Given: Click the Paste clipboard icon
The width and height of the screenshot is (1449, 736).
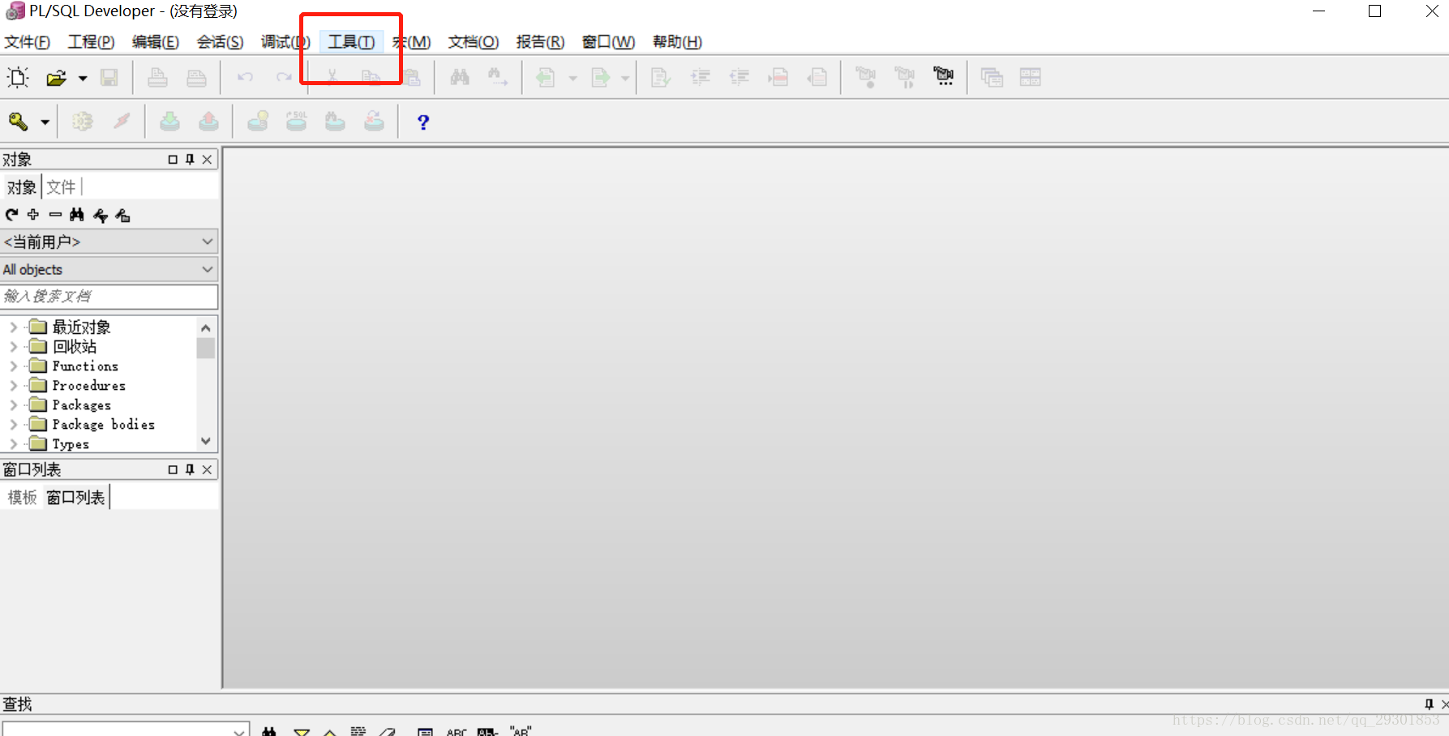Looking at the screenshot, I should coord(412,77).
